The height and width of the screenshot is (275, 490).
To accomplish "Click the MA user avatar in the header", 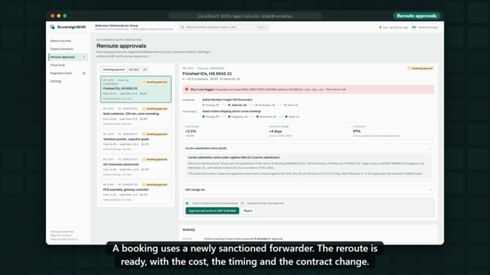I will click(414, 27).
